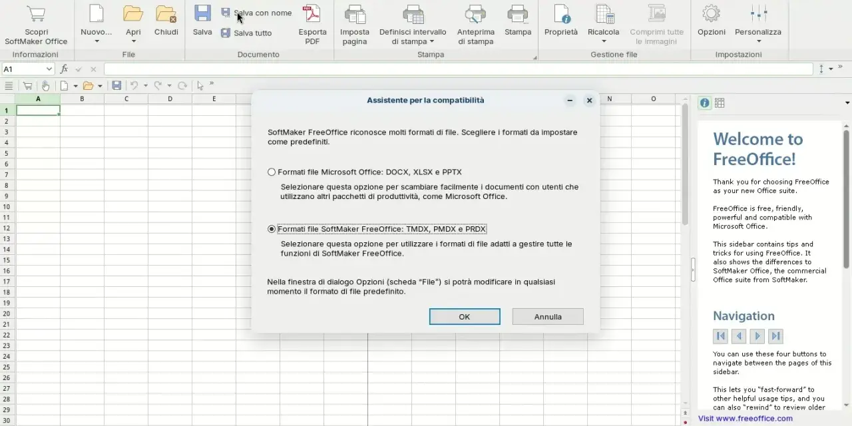
Task: Select cell A1 in the spreadsheet
Action: (38, 110)
